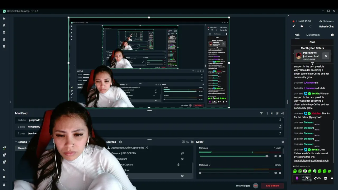The image size is (338, 190).
Task: Add a new source plus icon
Action: [x=120, y=142]
